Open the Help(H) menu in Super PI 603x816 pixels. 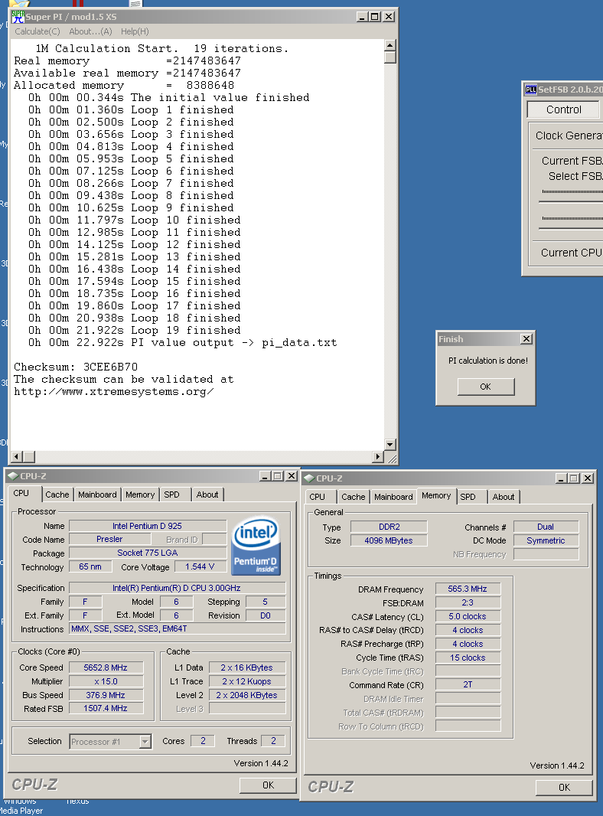[x=135, y=31]
